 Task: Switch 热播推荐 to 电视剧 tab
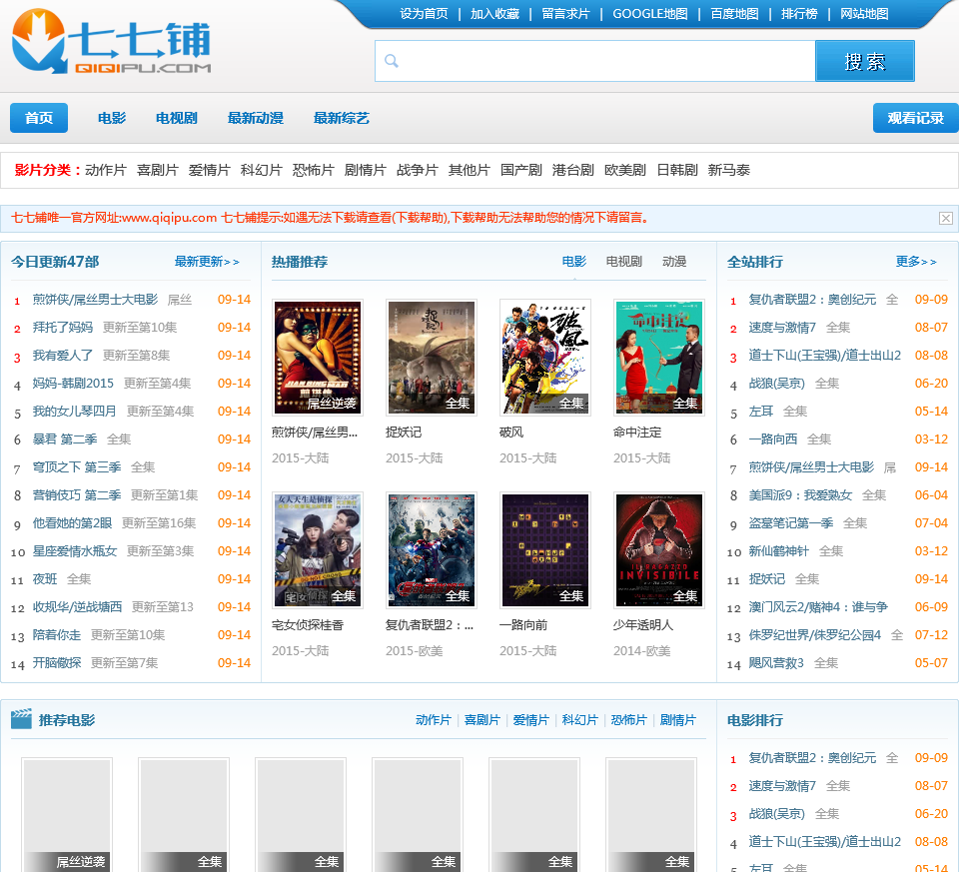[x=623, y=262]
